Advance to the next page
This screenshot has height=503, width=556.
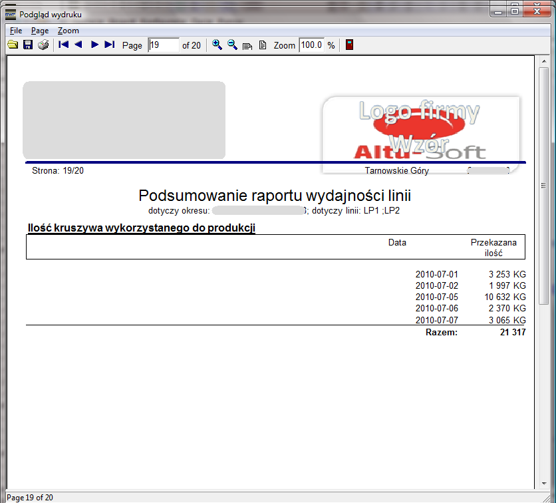(94, 45)
